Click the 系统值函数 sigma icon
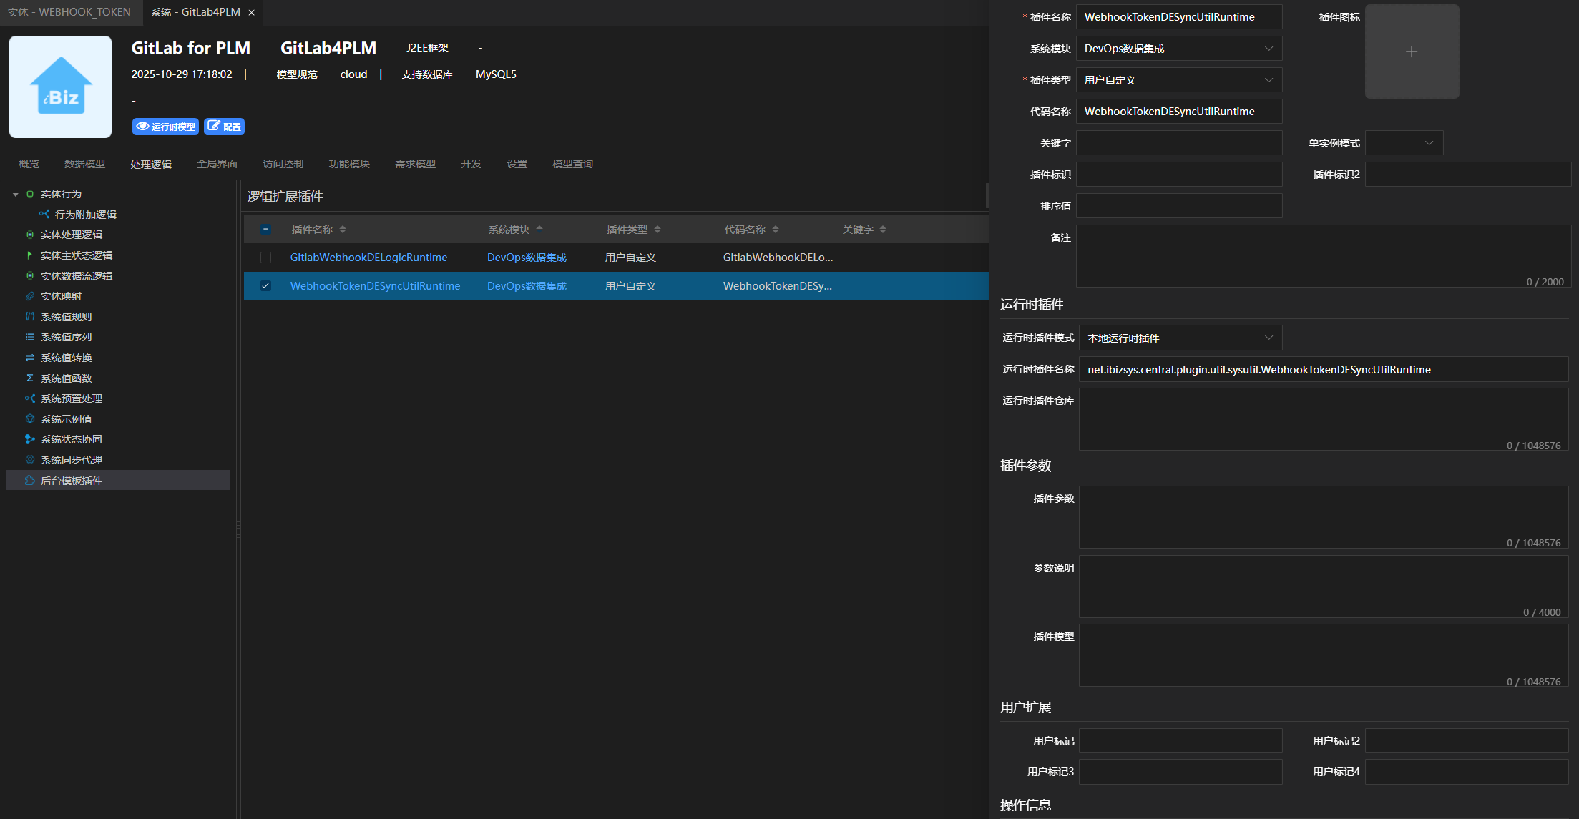The image size is (1579, 819). (30, 378)
